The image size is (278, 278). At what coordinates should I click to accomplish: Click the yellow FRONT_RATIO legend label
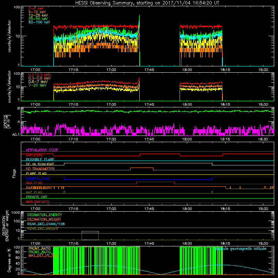click(40, 248)
